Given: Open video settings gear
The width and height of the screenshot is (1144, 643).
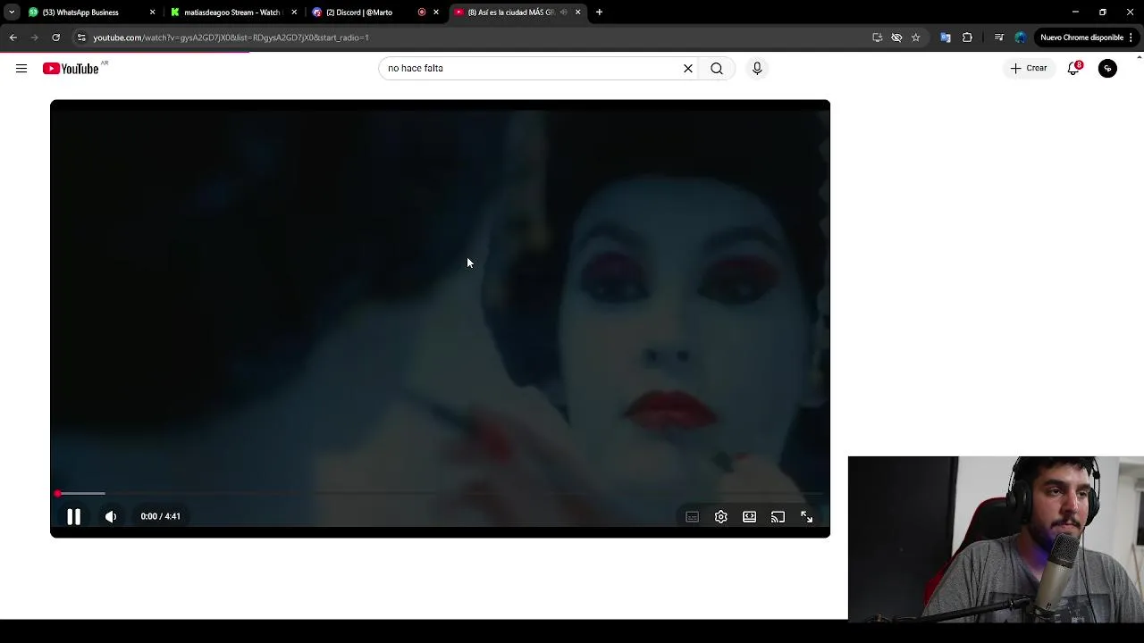Looking at the screenshot, I should (x=720, y=516).
